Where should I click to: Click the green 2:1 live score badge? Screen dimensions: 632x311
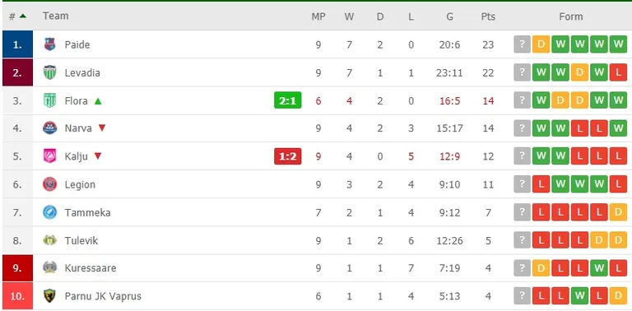click(288, 100)
